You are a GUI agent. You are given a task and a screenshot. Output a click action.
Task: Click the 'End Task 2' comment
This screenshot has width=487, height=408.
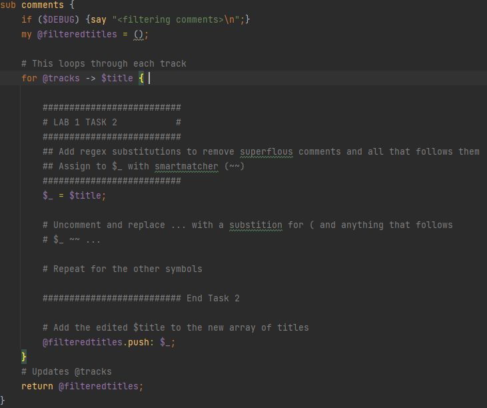[x=213, y=299]
